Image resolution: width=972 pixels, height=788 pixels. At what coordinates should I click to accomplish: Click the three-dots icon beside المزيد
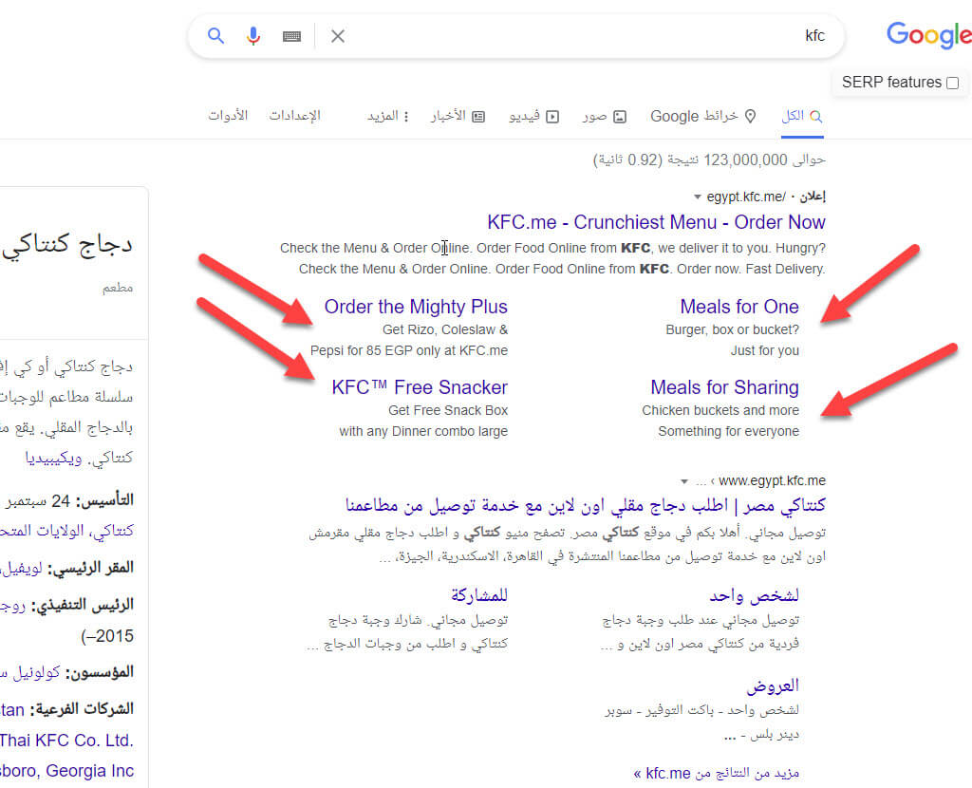click(406, 117)
